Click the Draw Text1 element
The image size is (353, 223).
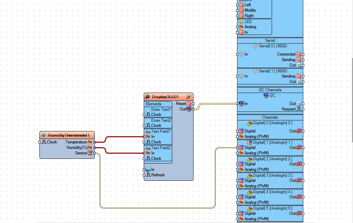tap(158, 109)
